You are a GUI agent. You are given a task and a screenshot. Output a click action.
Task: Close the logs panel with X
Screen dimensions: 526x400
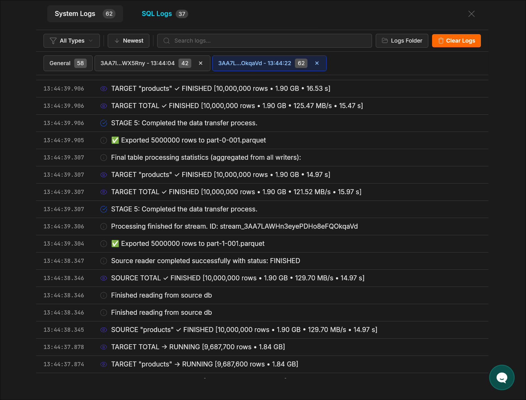[x=472, y=14]
